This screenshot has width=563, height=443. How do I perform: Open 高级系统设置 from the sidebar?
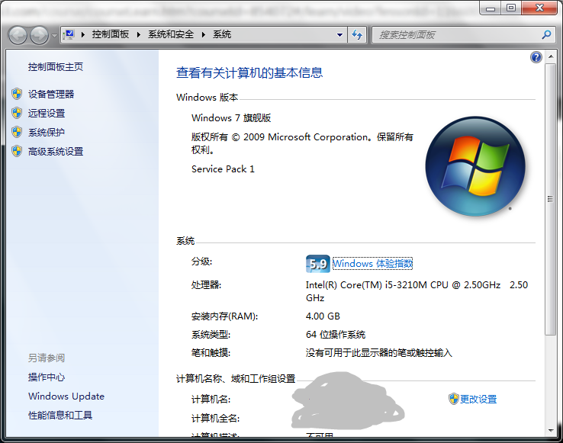pos(56,152)
